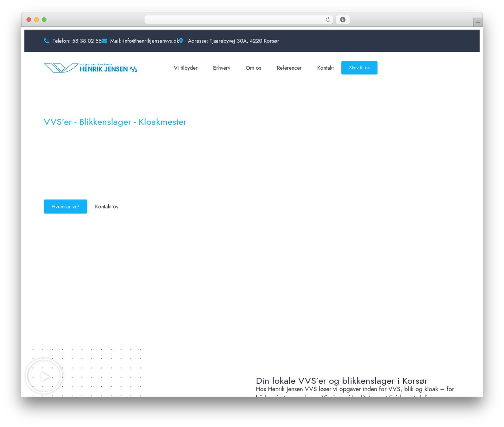504x427 pixels.
Task: Minimize the window with yellow button
Action: click(x=37, y=20)
